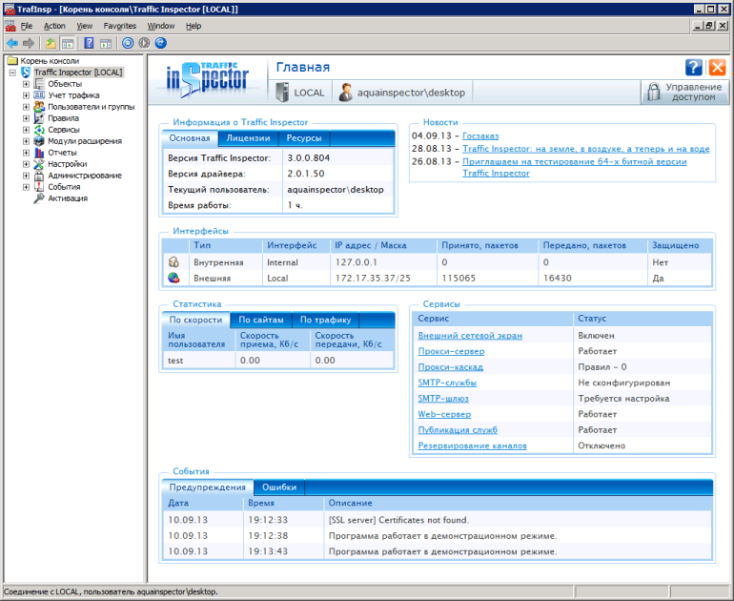Screen dimensions: 734x601
Task: Open the Прокси-сервер service link
Action: tap(451, 351)
